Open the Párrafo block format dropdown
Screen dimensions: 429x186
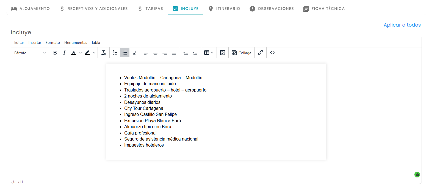(30, 53)
